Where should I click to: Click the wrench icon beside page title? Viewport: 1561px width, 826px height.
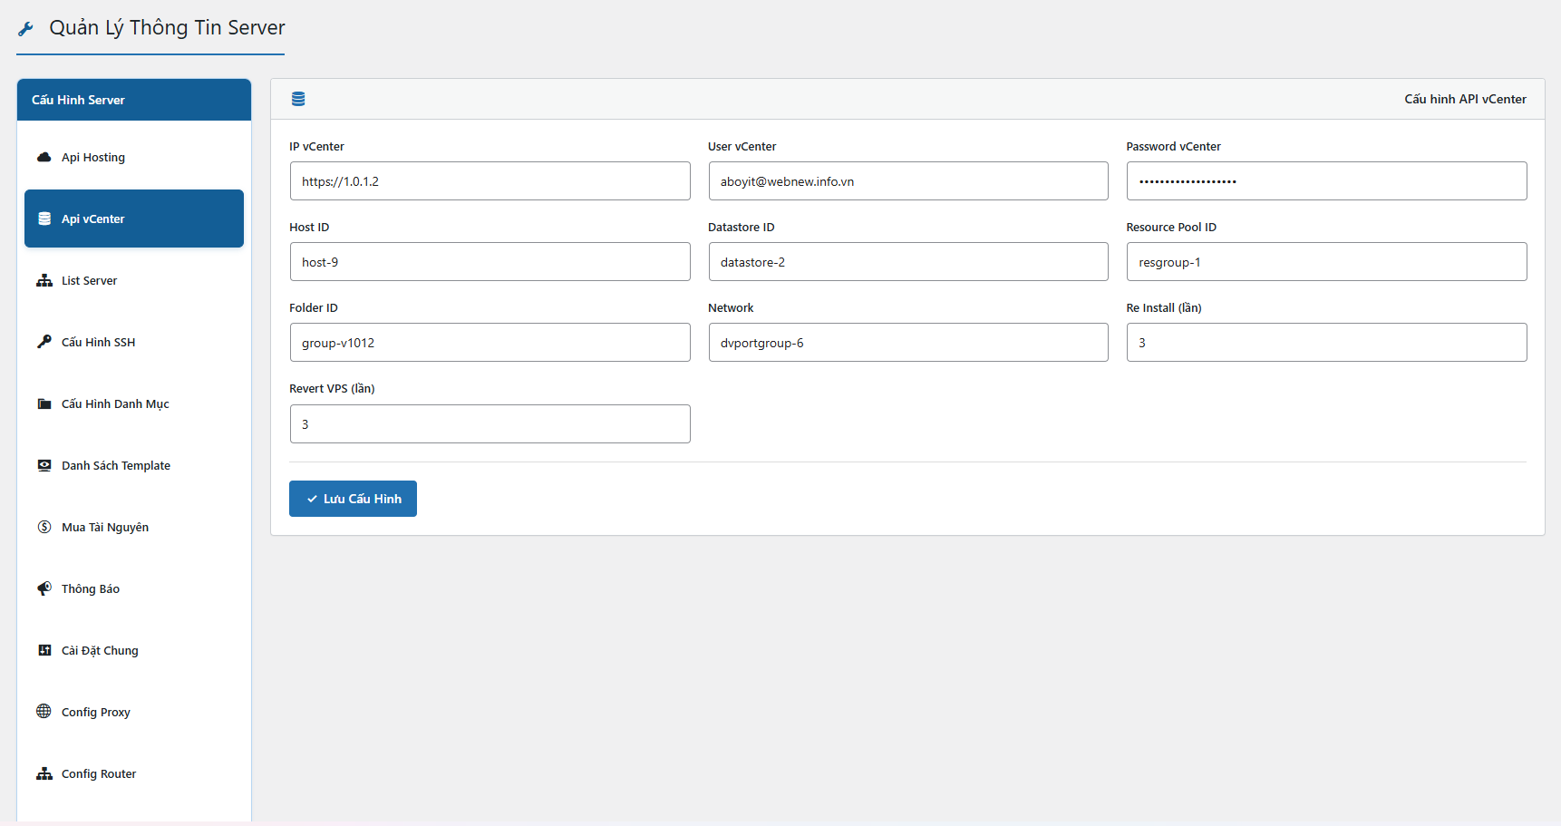[25, 29]
